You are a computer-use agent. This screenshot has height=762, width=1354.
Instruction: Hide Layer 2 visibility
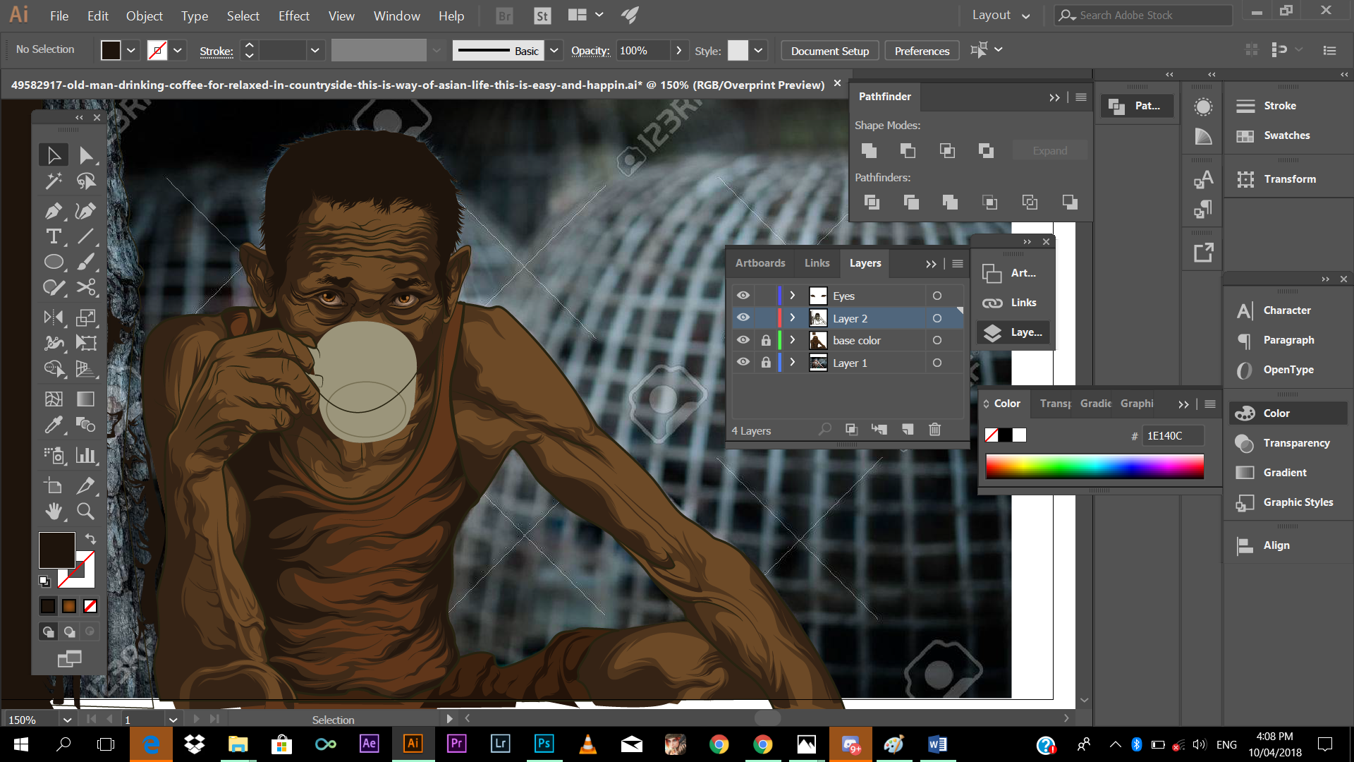tap(743, 317)
